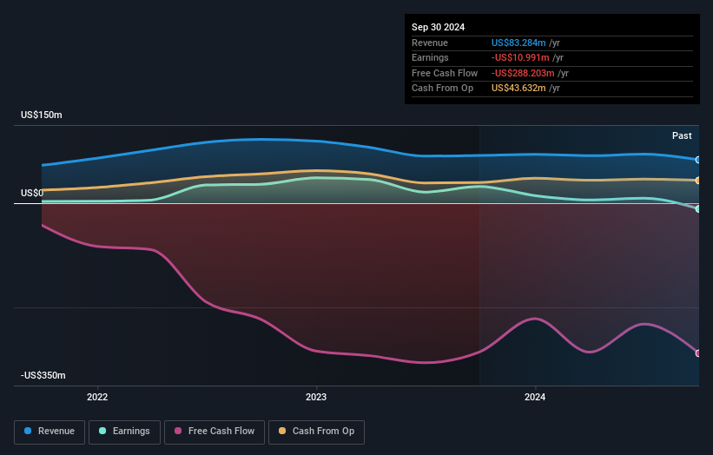
Task: Click the US$83.284m revenue value
Action: [518, 43]
